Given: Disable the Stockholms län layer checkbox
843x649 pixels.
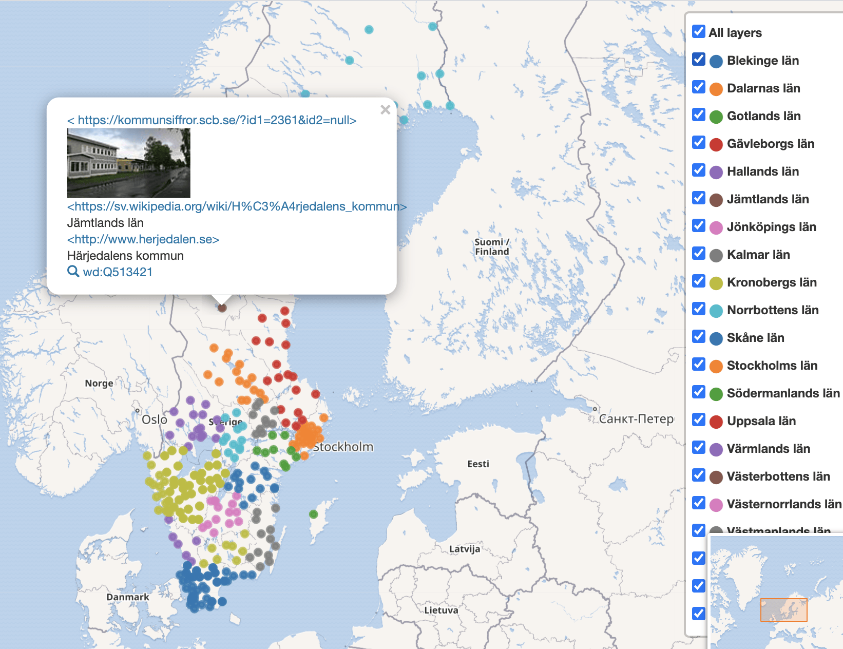Looking at the screenshot, I should pyautogui.click(x=699, y=365).
